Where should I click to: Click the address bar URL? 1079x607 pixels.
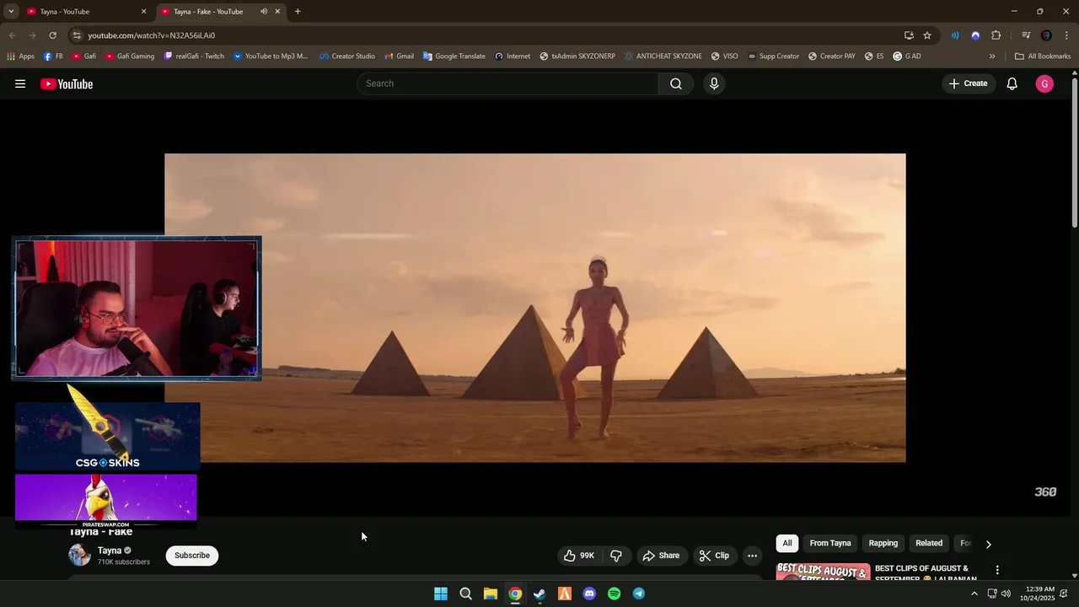click(152, 35)
